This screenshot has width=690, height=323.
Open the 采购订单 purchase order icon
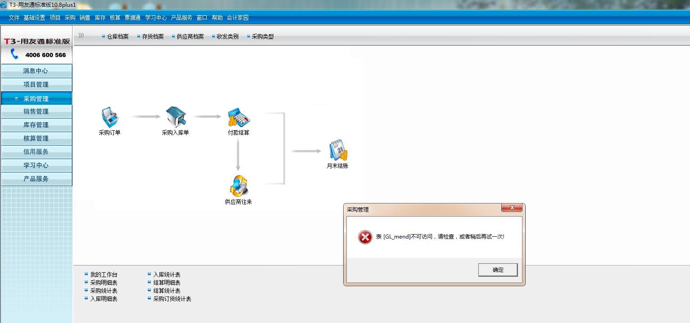tap(109, 117)
